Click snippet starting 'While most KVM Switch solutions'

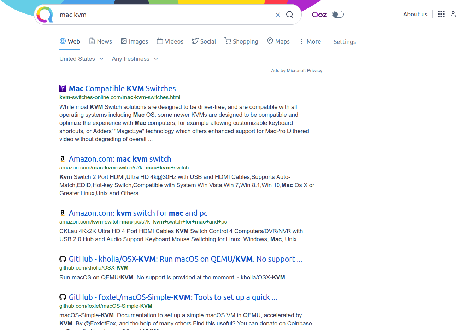coord(184,123)
